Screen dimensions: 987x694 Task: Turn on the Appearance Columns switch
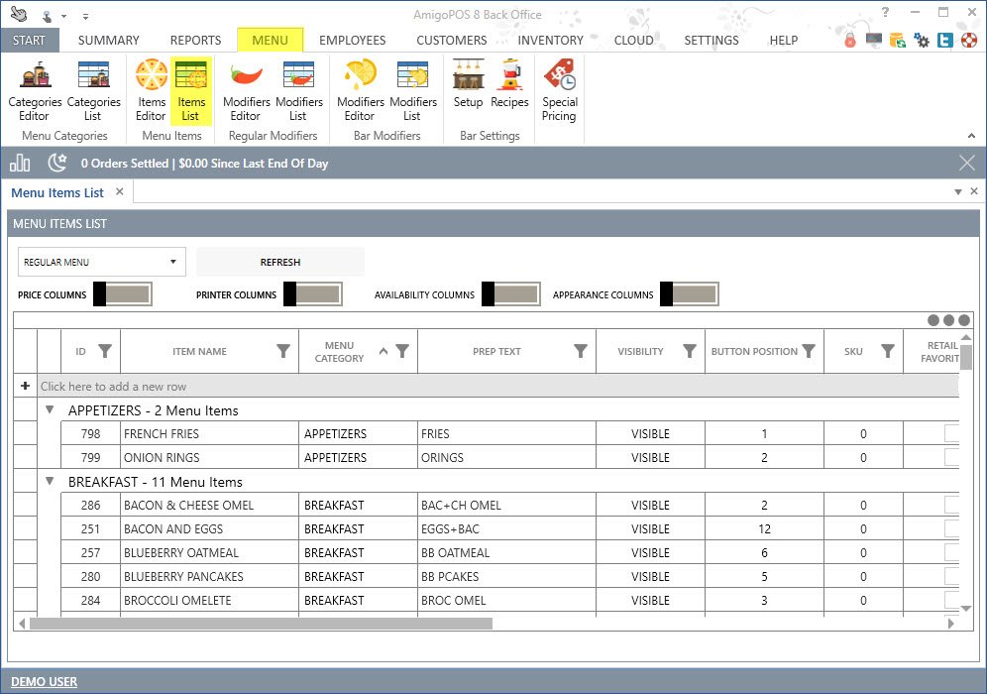pyautogui.click(x=689, y=294)
